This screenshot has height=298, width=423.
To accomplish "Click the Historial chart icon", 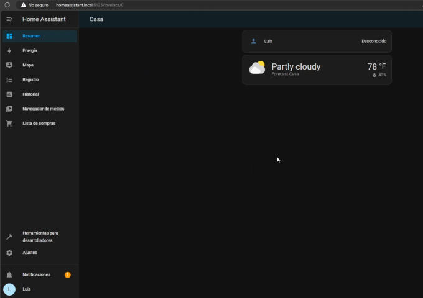I will (x=9, y=94).
